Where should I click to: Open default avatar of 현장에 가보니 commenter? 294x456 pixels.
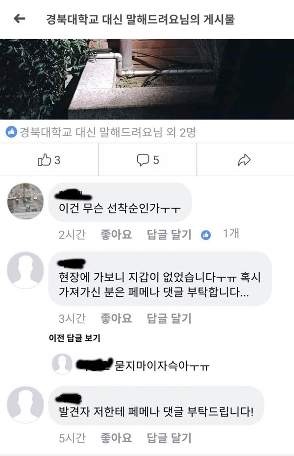pos(25,270)
